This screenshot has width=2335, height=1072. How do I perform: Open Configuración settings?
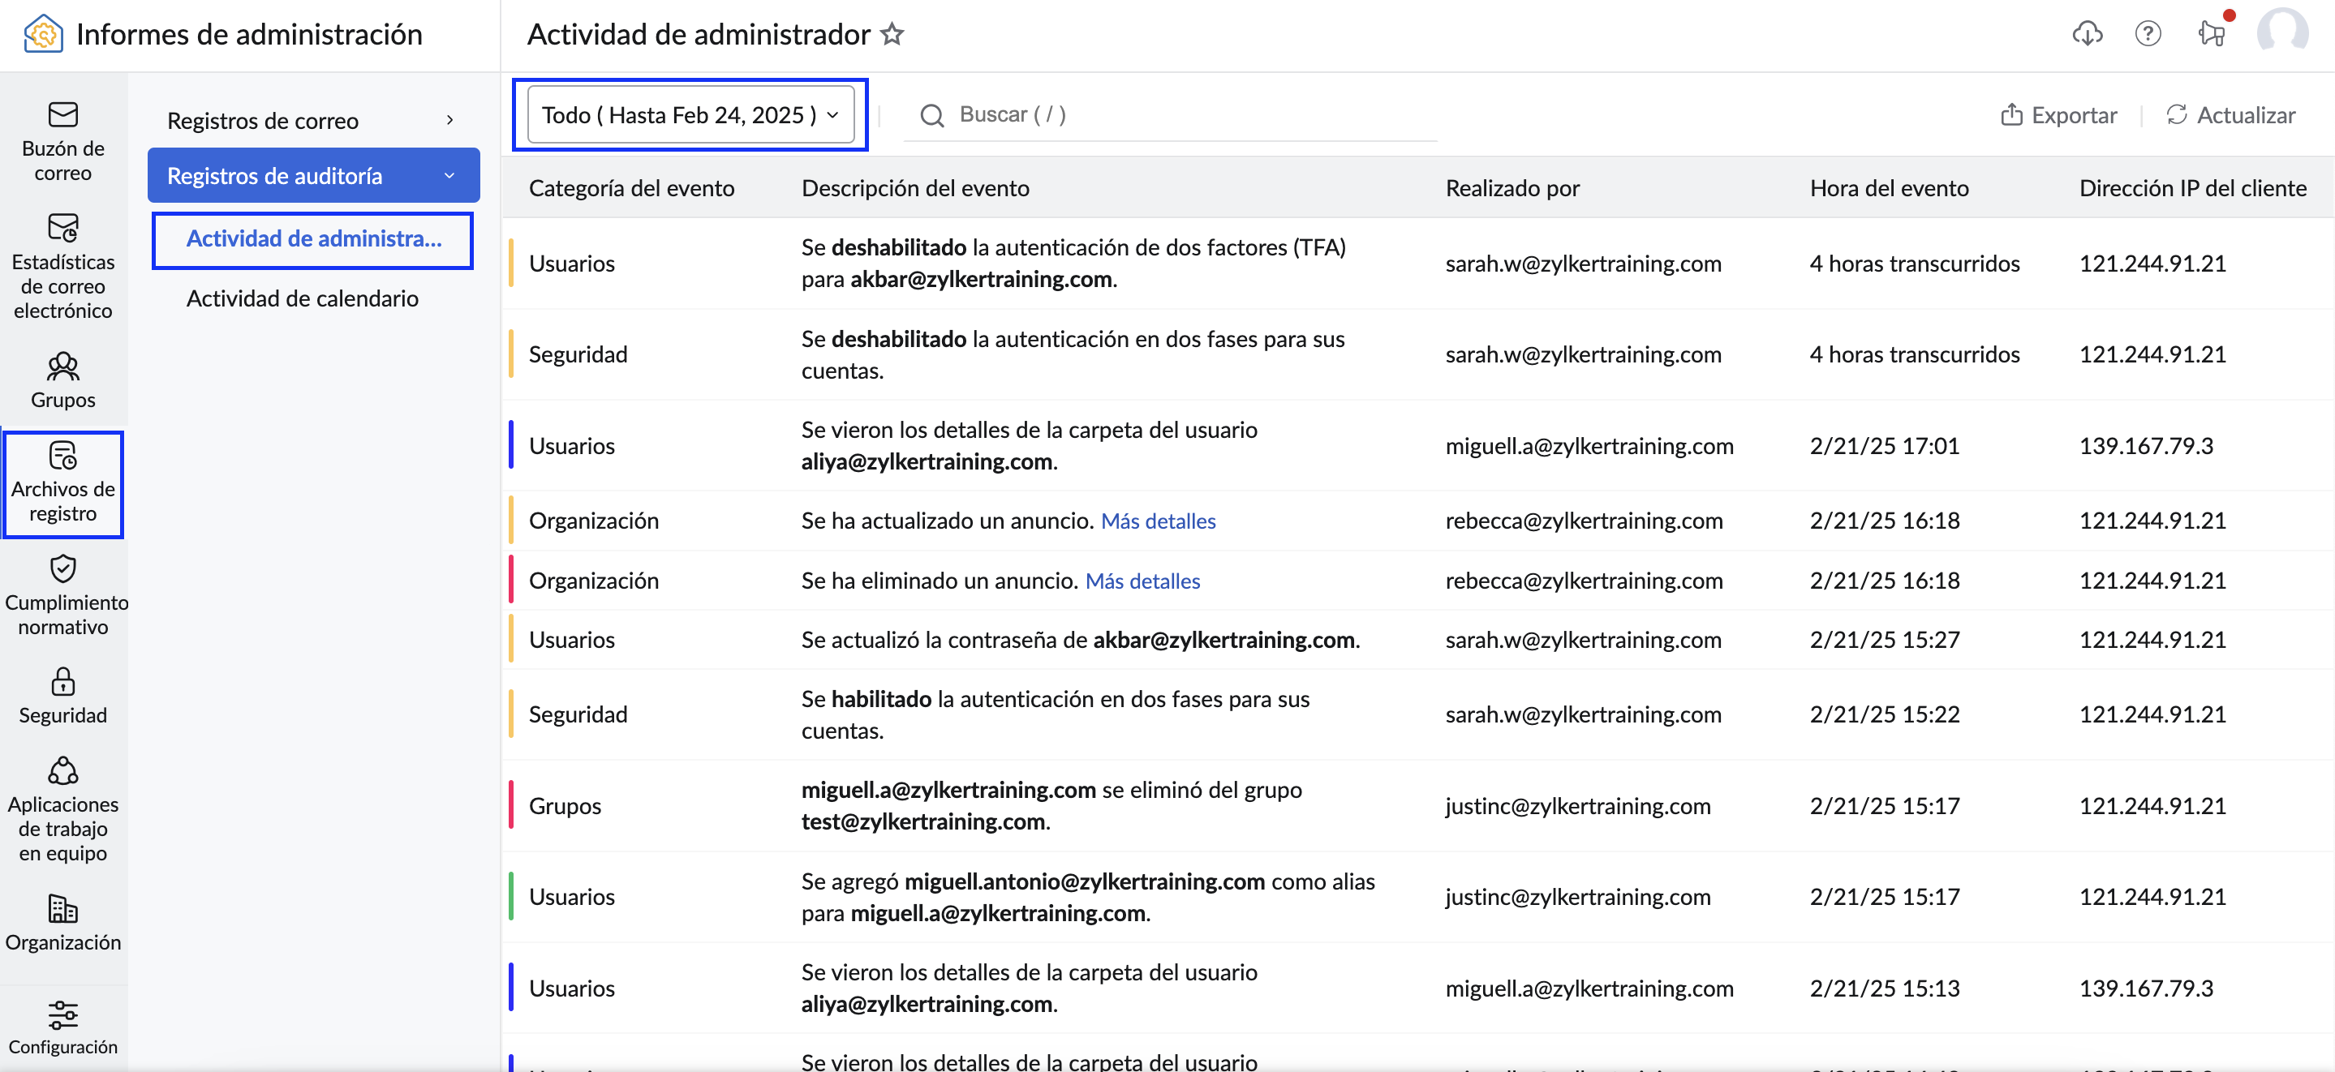coord(62,1027)
